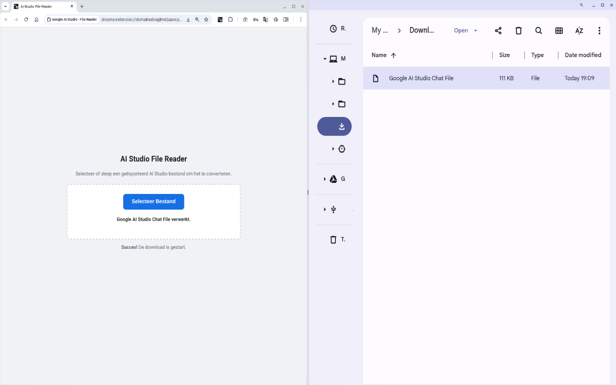
Task: Click the chrome-extension URL in address bar
Action: [x=141, y=20]
